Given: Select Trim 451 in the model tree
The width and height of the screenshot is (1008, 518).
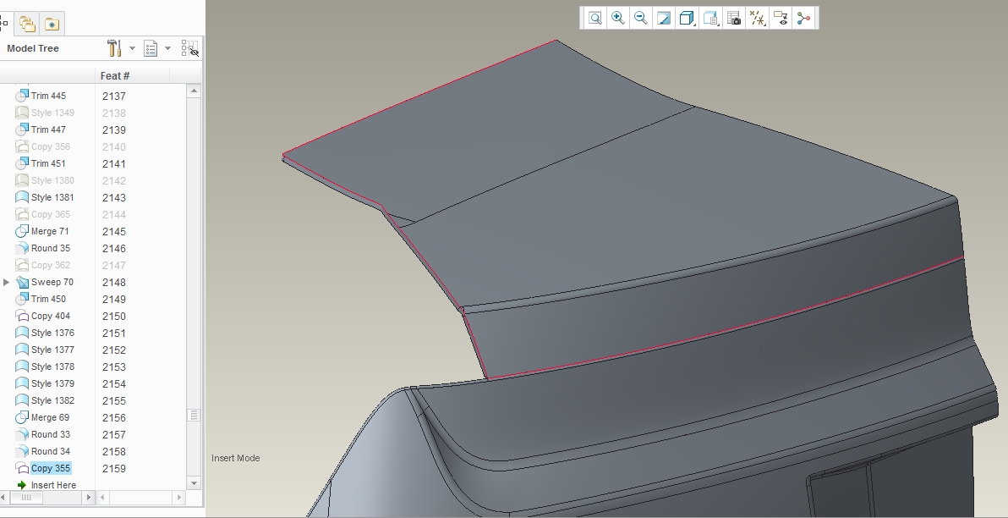Looking at the screenshot, I should tap(48, 163).
